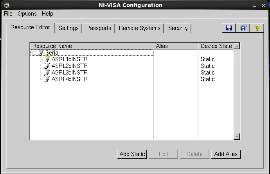This screenshot has height=174, width=270.
Task: Open help with the yellow question mark icon
Action: tap(257, 28)
